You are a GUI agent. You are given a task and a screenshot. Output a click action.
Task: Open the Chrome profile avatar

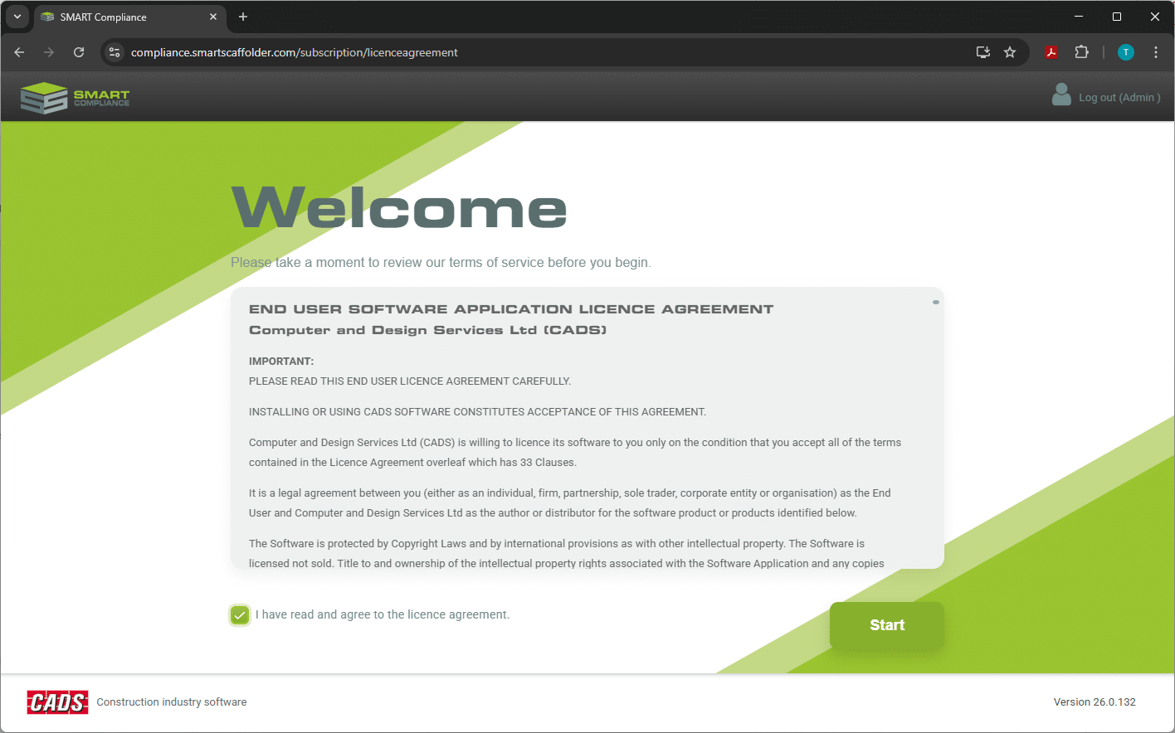[x=1125, y=52]
